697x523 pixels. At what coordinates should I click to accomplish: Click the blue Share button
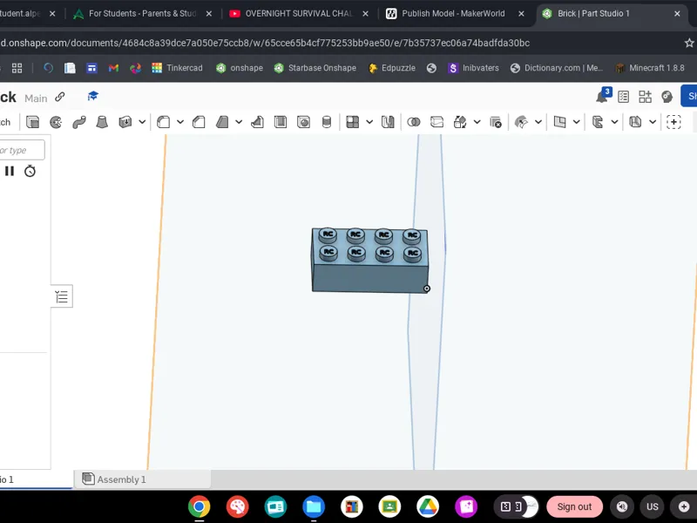click(x=689, y=96)
